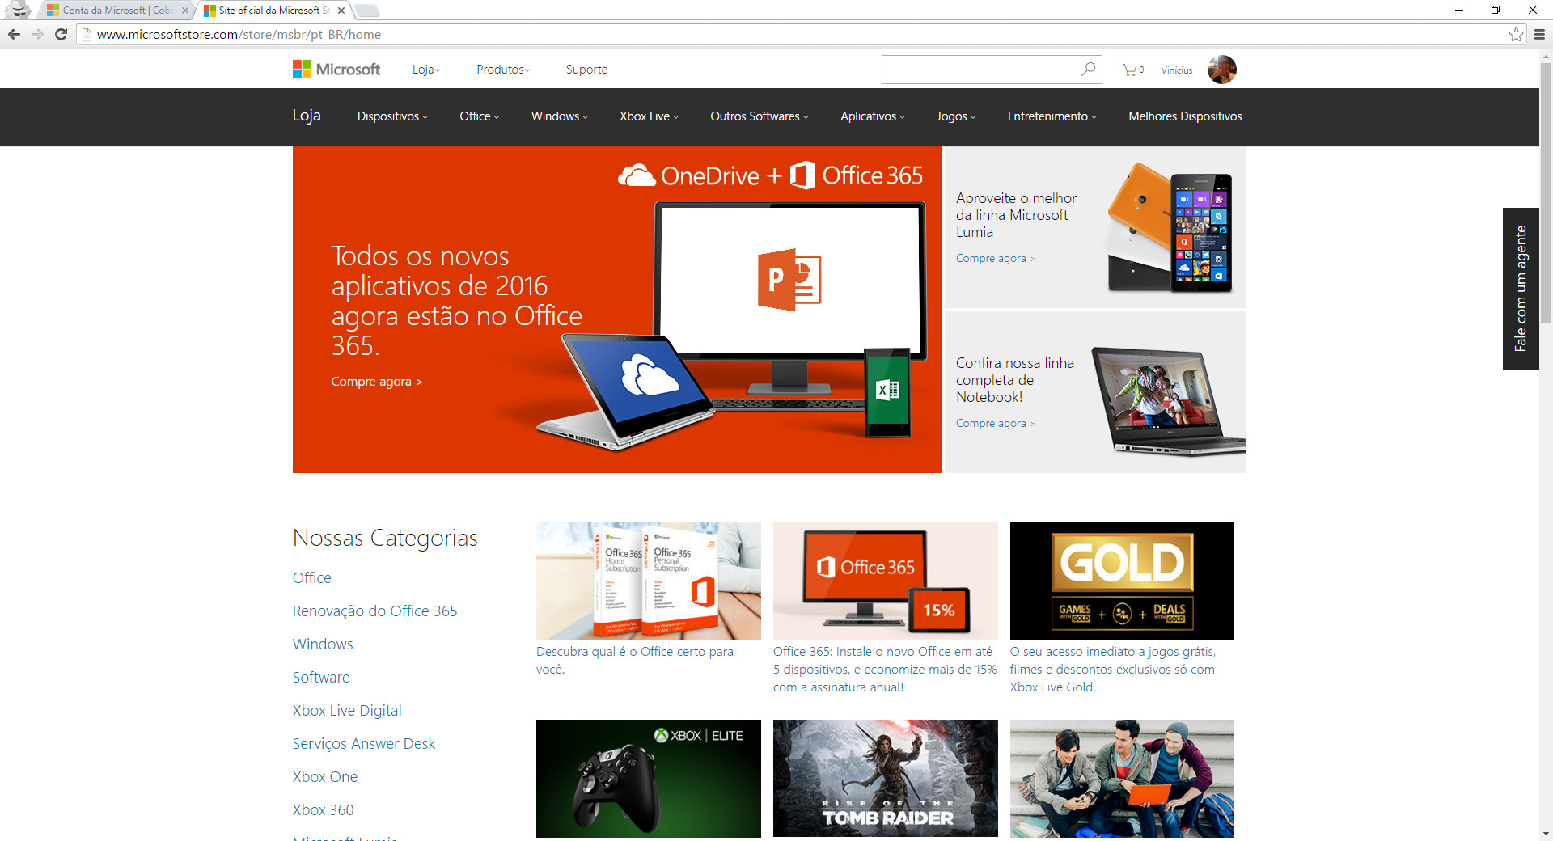Click the Xbox Live GOLD thumbnail
Viewport: 1553px width, 841px height.
click(x=1122, y=581)
